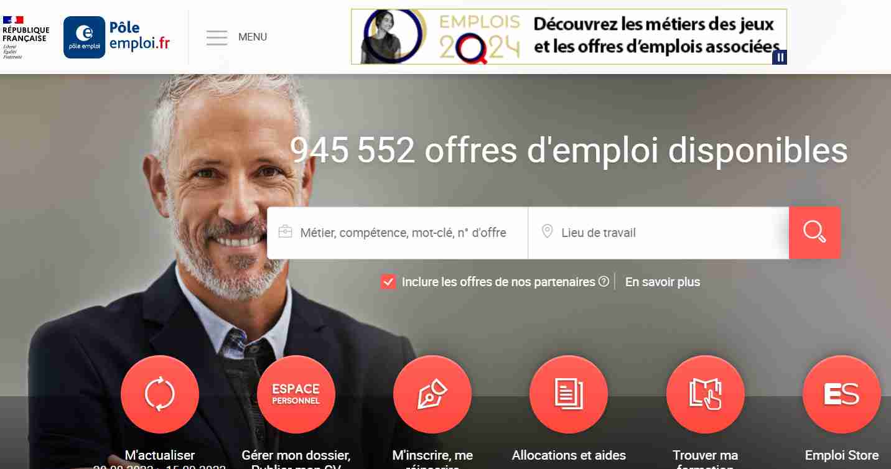Click the M'inscrire pen nib icon
The width and height of the screenshot is (891, 469).
coord(432,394)
